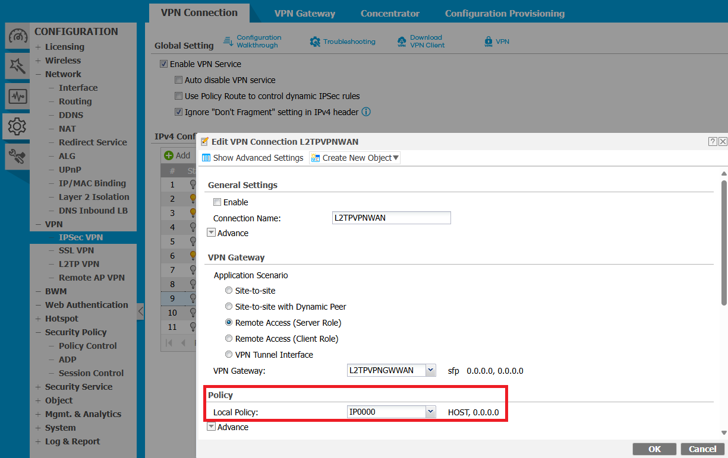Open the Maintenance tools sidebar icon
The image size is (728, 458).
tap(18, 156)
